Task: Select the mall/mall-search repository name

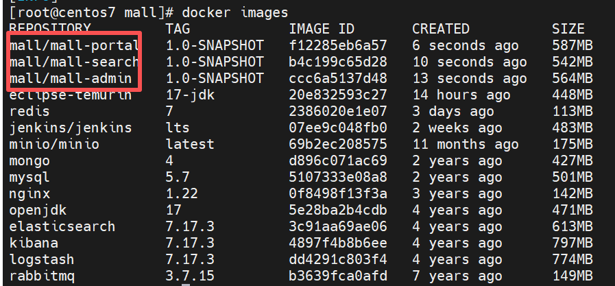Action: click(x=74, y=62)
